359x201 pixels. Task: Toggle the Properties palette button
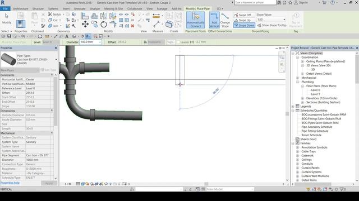tap(20, 24)
